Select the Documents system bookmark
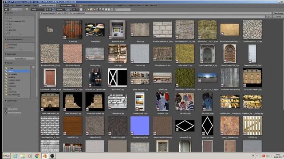This screenshot has width=284, height=159. click(x=13, y=45)
